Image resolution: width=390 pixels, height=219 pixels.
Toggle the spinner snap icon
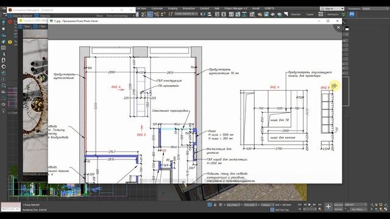tap(163, 15)
